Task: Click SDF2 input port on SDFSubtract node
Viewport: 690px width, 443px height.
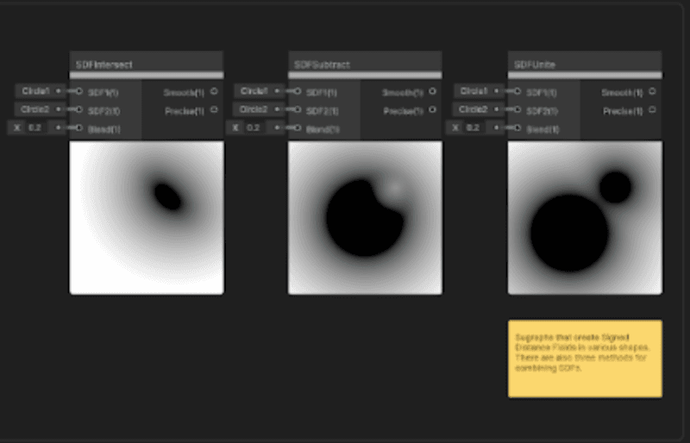Action: (x=298, y=109)
